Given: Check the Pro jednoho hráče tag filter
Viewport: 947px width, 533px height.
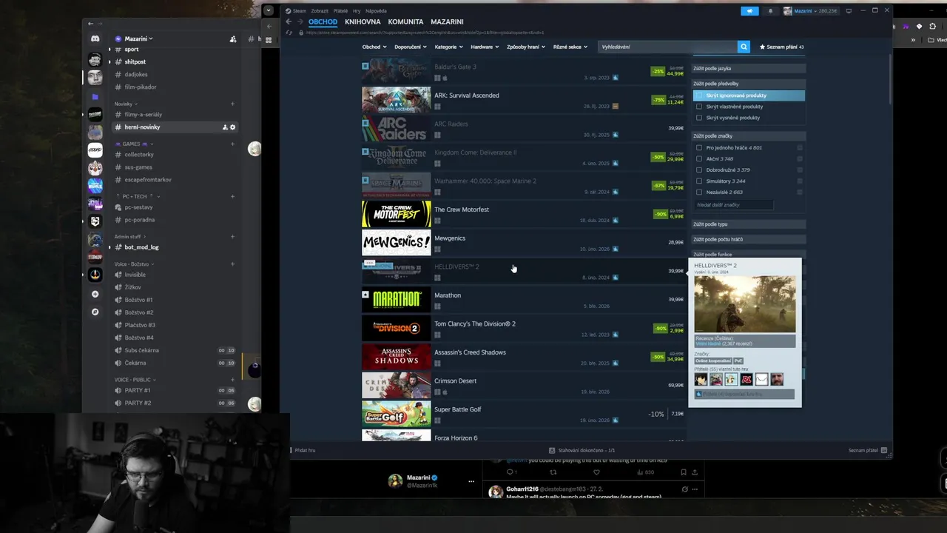Looking at the screenshot, I should [x=699, y=147].
